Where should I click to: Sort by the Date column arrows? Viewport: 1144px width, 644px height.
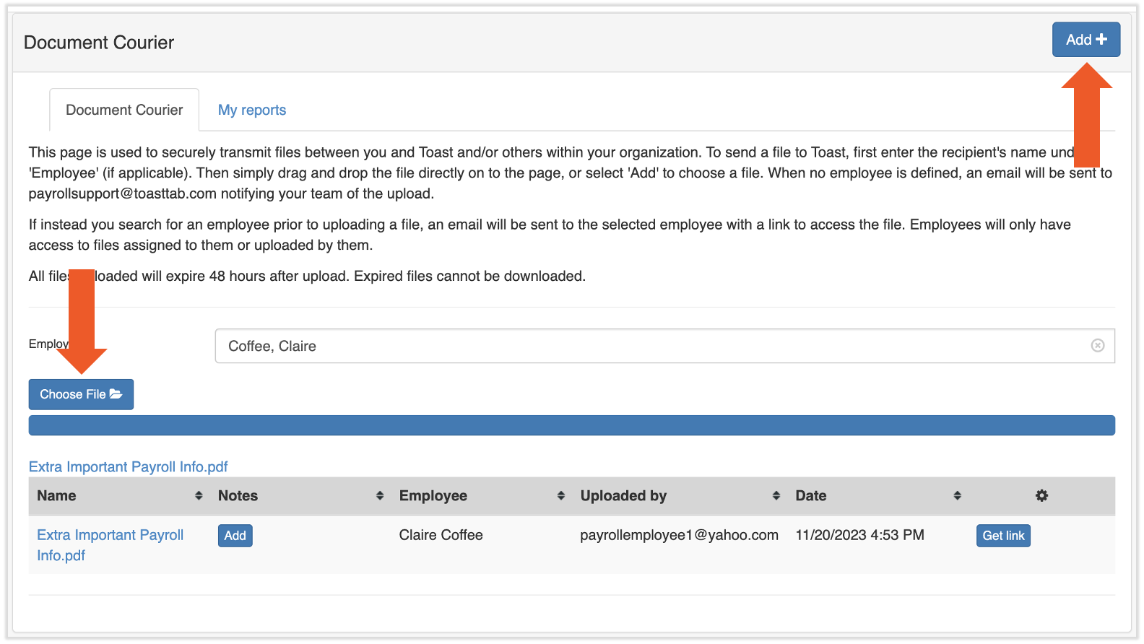pos(957,496)
